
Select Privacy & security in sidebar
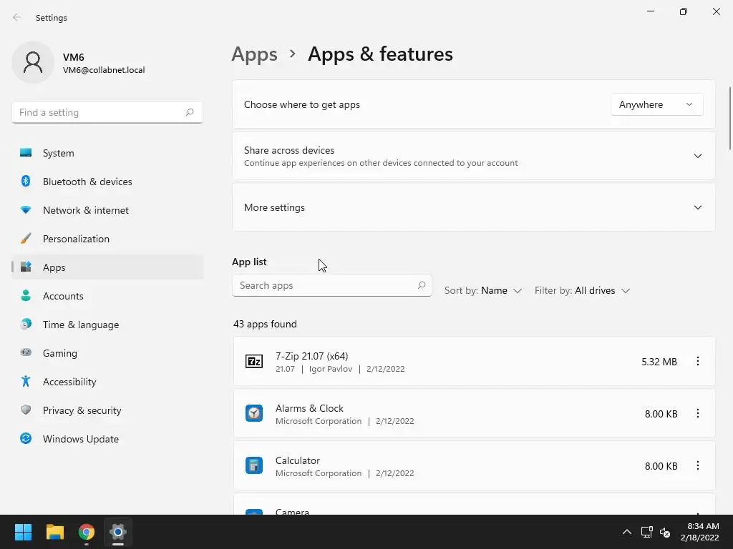(x=82, y=410)
